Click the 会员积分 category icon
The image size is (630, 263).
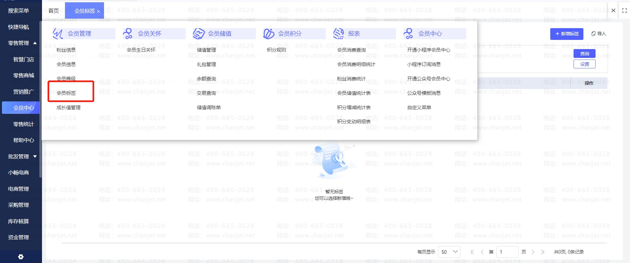click(x=269, y=34)
